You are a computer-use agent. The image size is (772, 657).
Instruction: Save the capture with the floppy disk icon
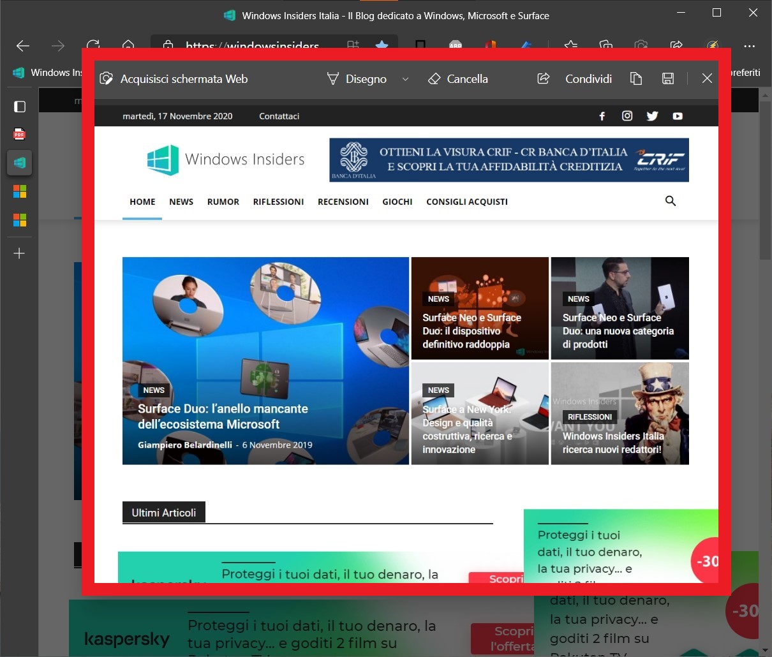pos(668,78)
